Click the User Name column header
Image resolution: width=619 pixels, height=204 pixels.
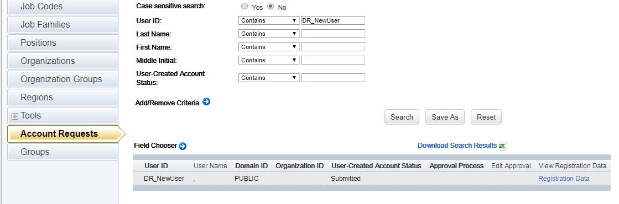click(210, 166)
